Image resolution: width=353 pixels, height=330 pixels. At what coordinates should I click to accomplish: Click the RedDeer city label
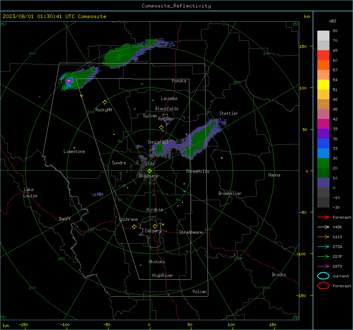pyautogui.click(x=166, y=119)
